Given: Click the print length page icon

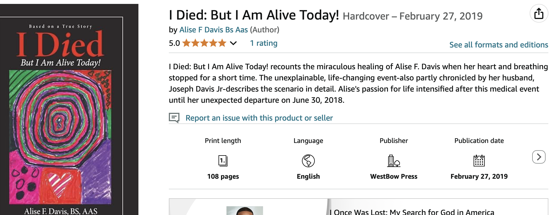Looking at the screenshot, I should pyautogui.click(x=223, y=161).
